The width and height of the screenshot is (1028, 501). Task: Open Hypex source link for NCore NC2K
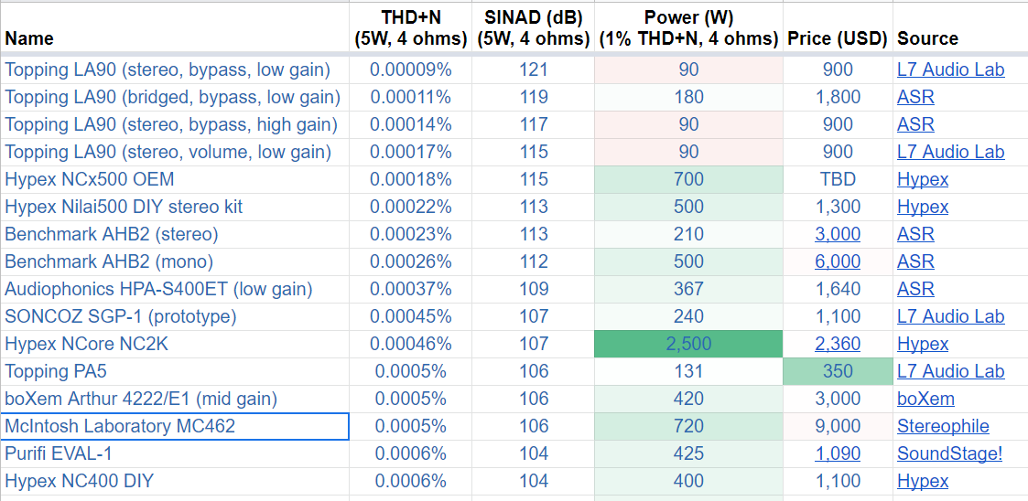click(x=923, y=344)
